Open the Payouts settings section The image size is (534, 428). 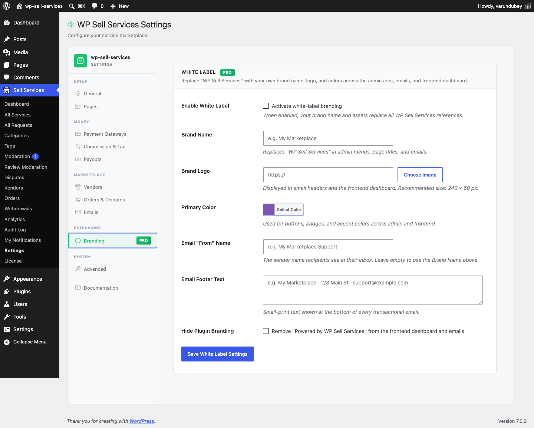[x=112, y=159]
